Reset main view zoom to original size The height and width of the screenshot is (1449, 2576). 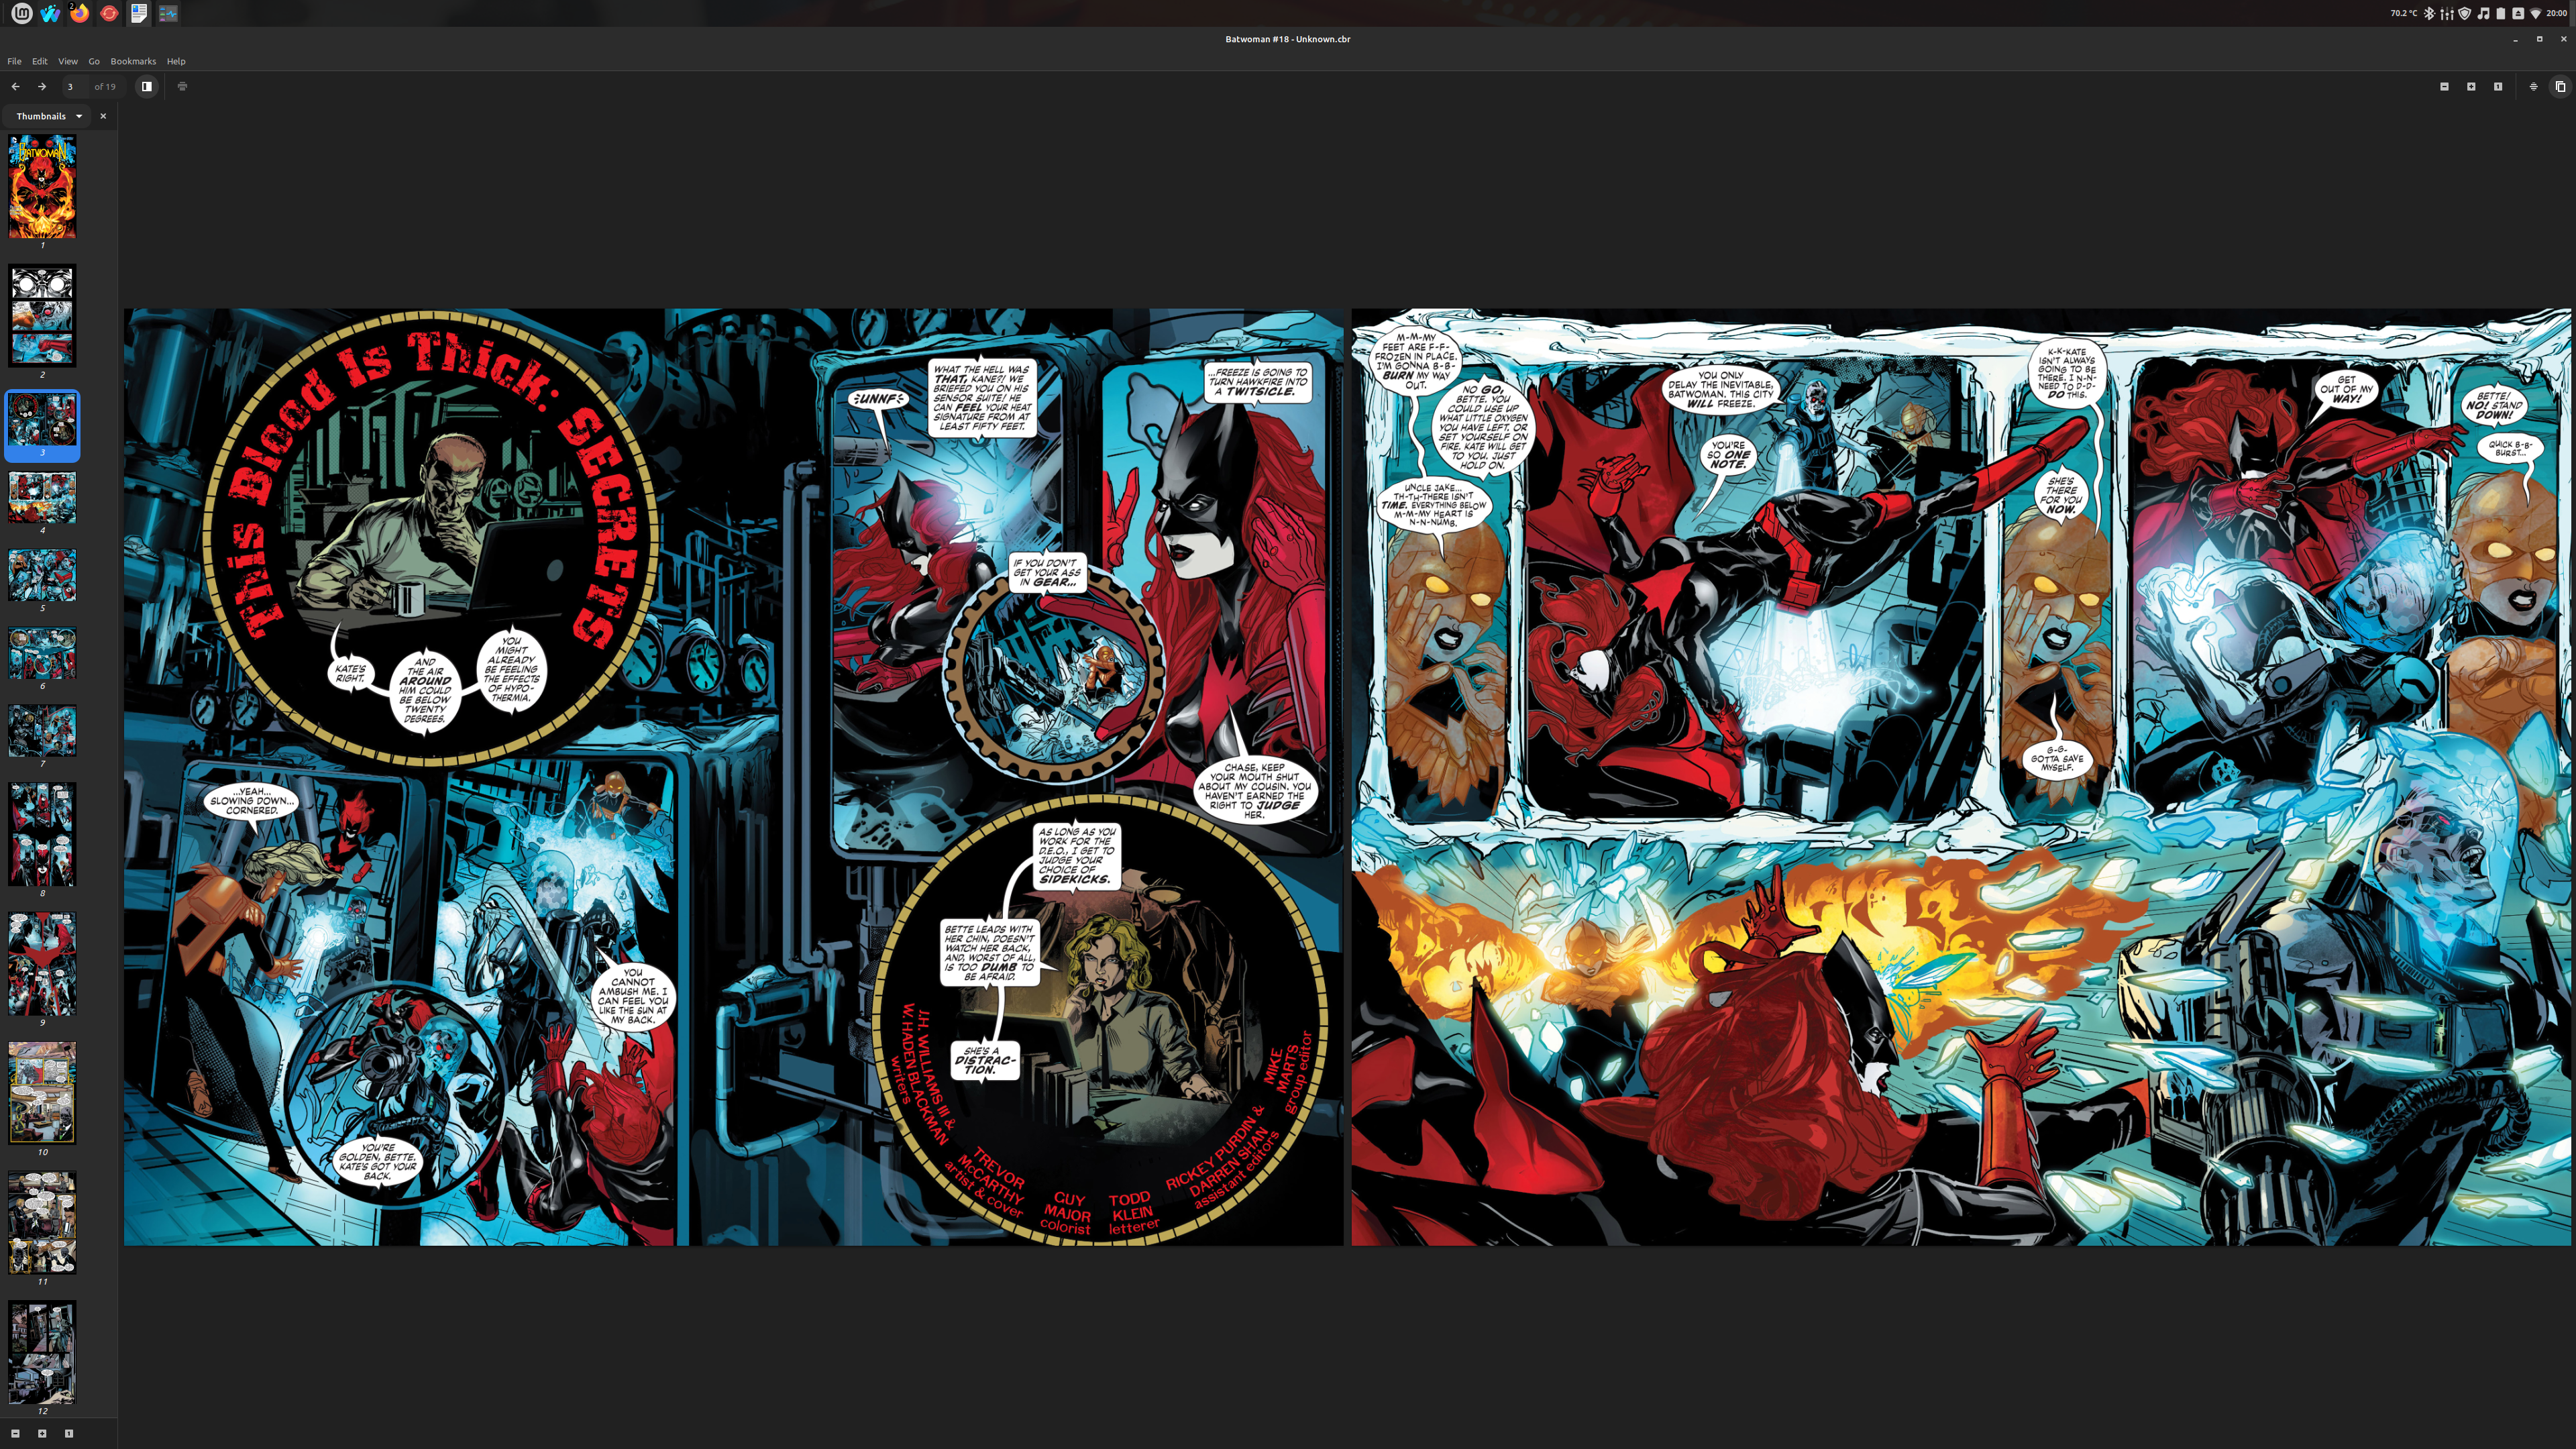(2498, 86)
